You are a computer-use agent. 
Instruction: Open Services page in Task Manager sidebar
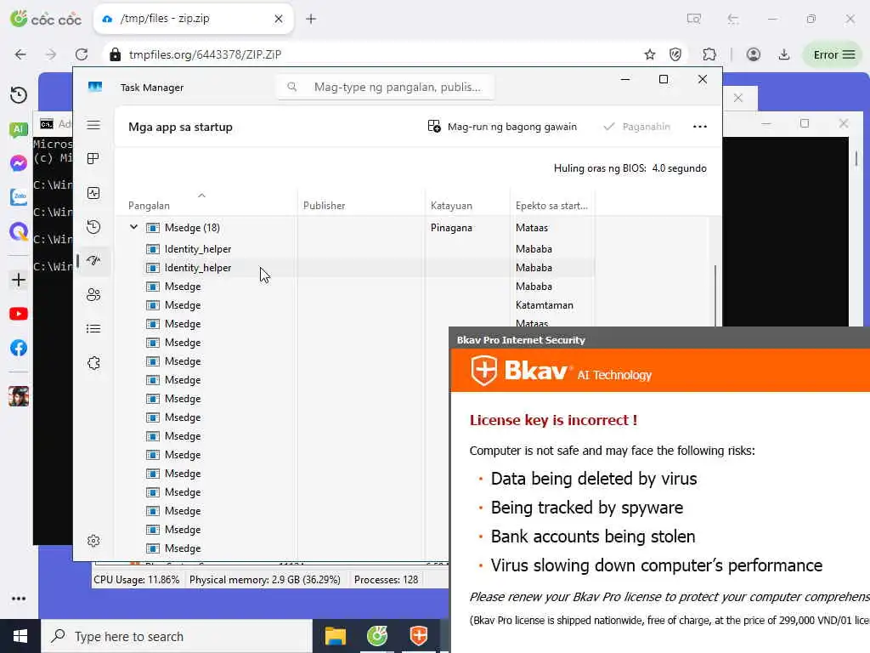click(93, 363)
